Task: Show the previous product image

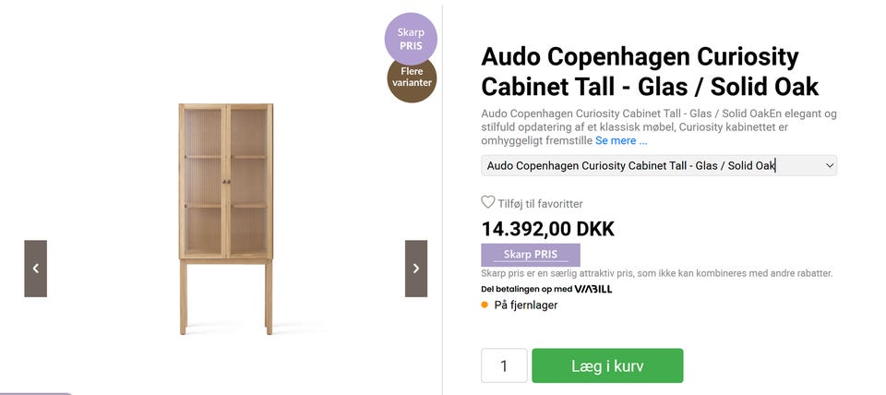Action: (35, 269)
